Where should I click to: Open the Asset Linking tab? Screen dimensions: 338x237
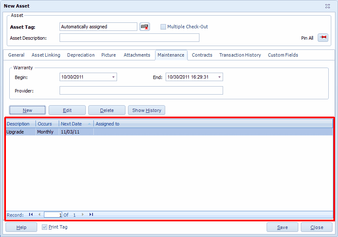point(46,55)
